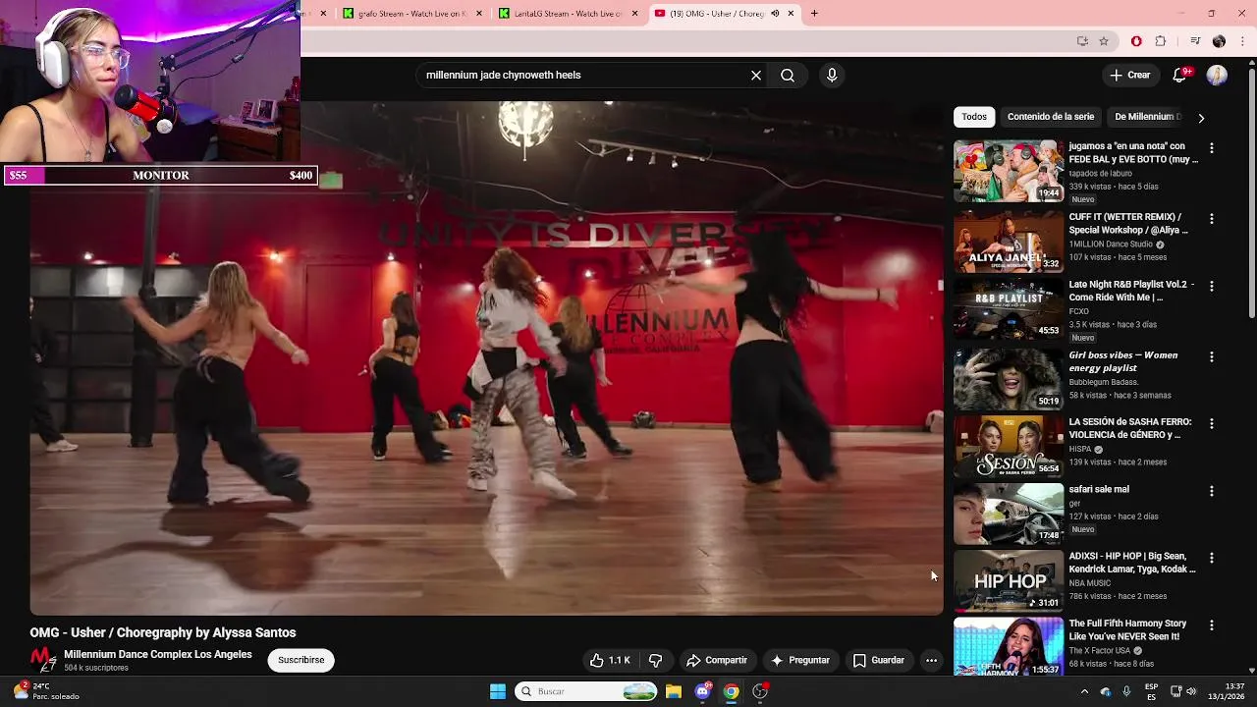Like the video with the thumbs up
The image size is (1257, 707).
click(x=609, y=660)
